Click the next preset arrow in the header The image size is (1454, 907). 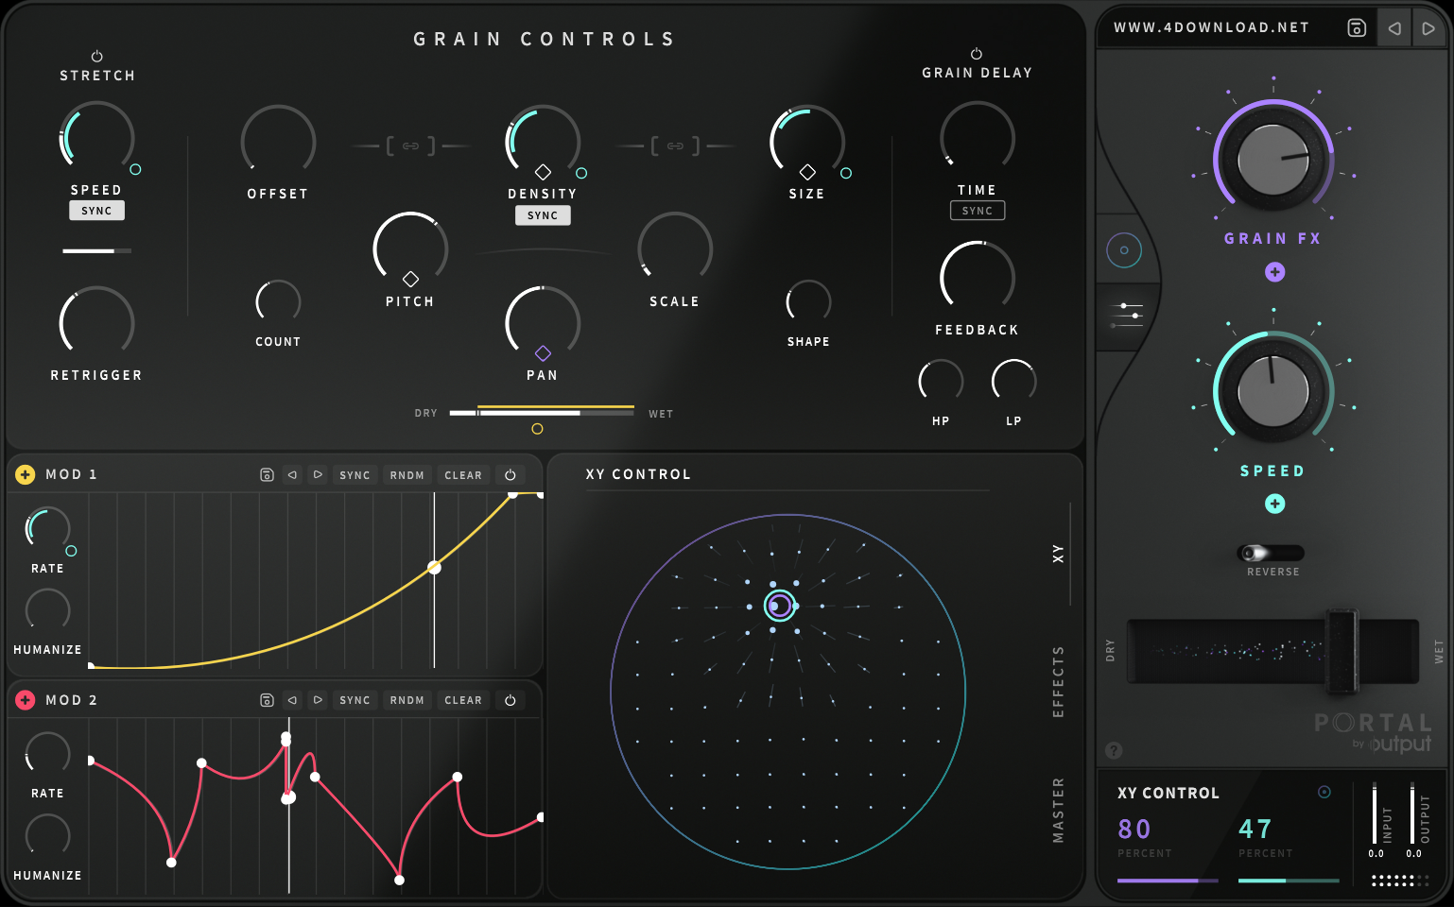pyautogui.click(x=1429, y=27)
